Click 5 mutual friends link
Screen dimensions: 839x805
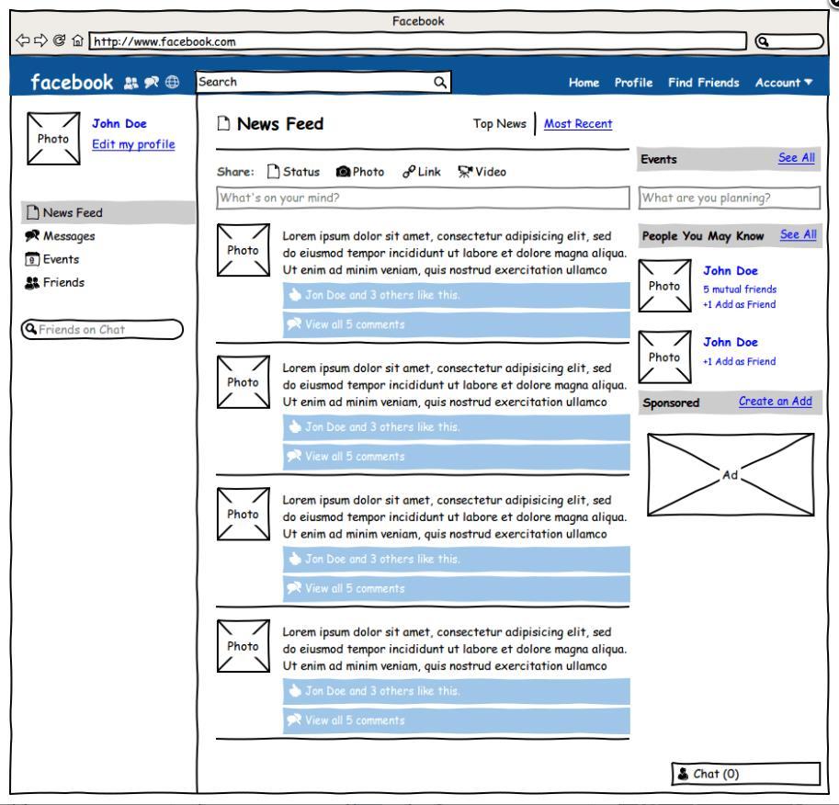click(740, 289)
